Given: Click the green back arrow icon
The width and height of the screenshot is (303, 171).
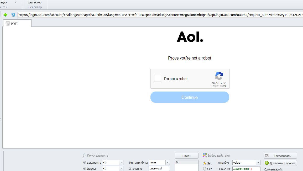Looking at the screenshot, I should coord(6,15).
